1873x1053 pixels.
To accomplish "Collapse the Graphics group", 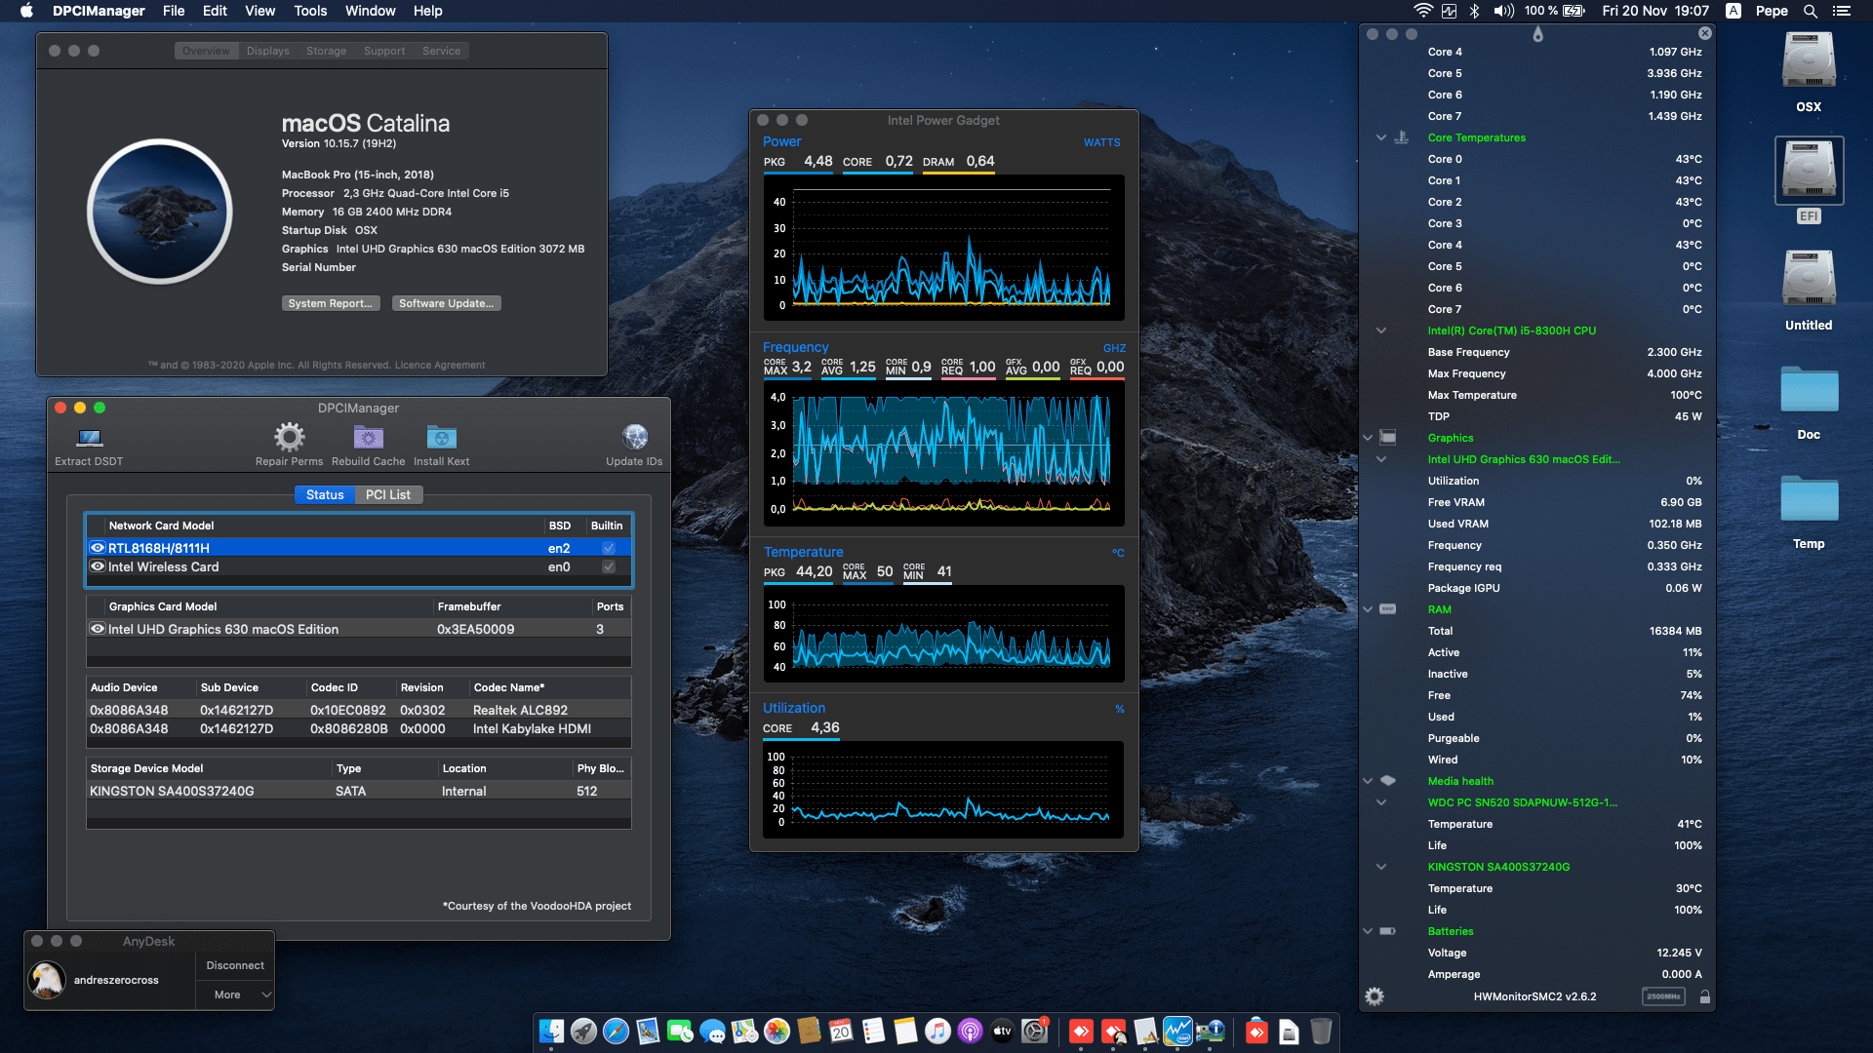I will pyautogui.click(x=1368, y=438).
